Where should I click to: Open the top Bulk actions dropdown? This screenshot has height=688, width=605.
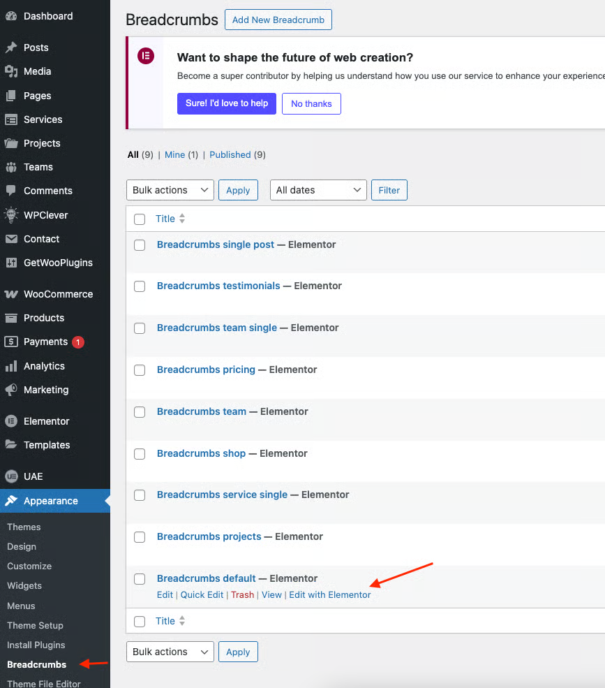170,190
